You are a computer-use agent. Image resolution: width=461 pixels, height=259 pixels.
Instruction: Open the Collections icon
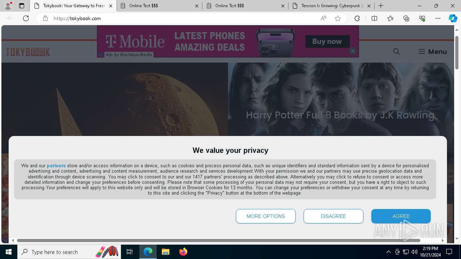coord(406,18)
